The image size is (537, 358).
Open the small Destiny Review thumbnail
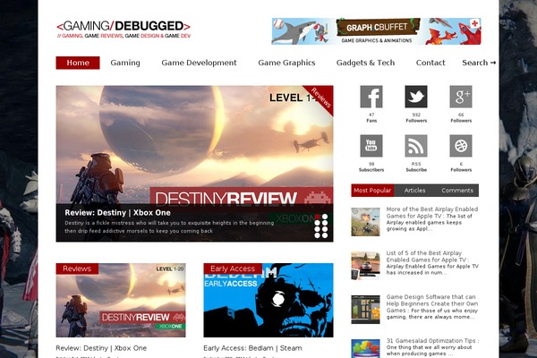pos(121,300)
